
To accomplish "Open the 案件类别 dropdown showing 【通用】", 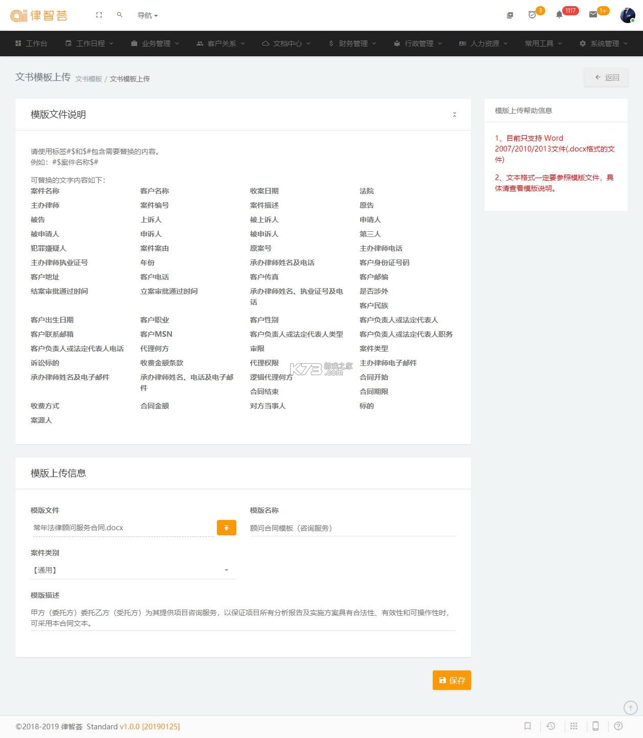I will (133, 570).
